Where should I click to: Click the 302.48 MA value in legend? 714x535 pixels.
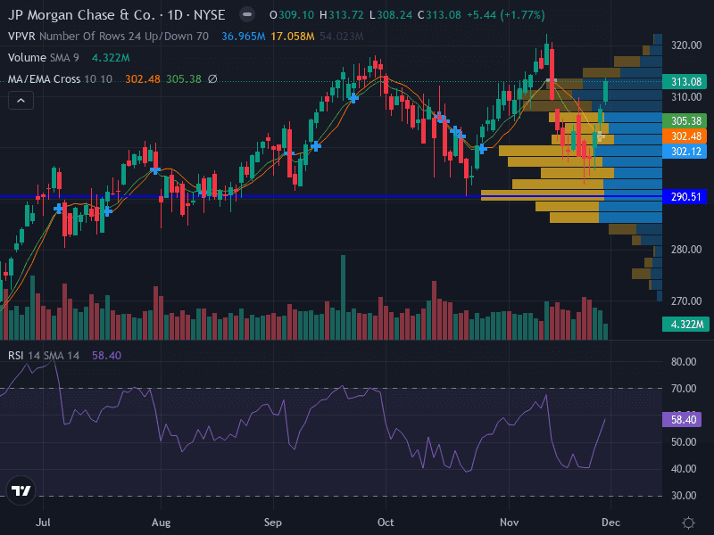coord(143,79)
